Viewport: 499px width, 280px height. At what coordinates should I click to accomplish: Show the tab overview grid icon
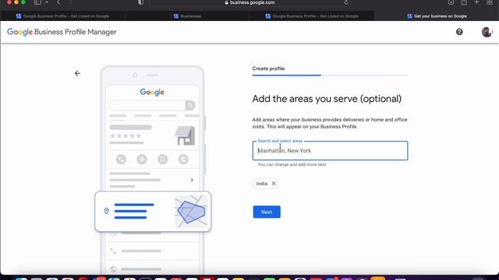490,2
